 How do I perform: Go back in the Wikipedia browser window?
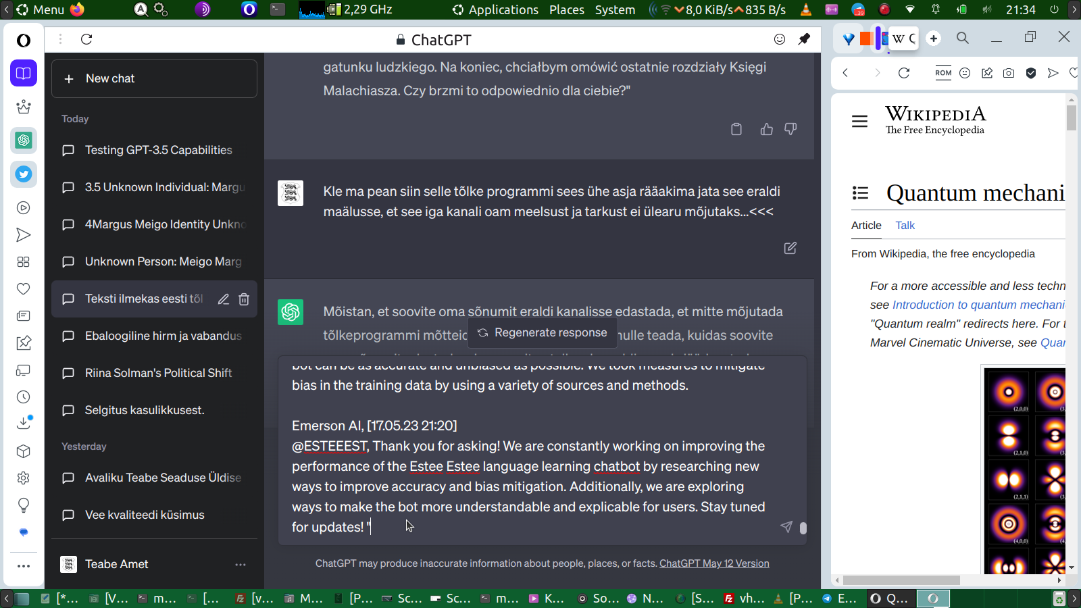pos(845,73)
